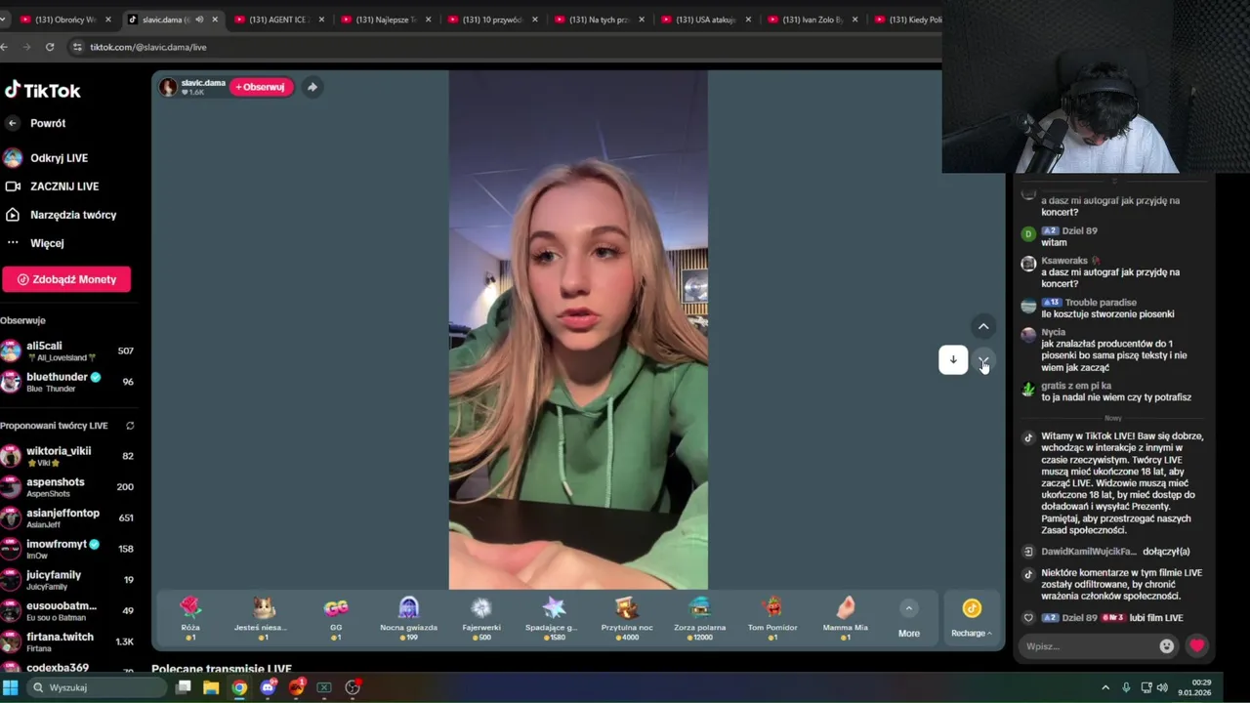This screenshot has width=1250, height=703.
Task: Expand More gifts
Action: tap(908, 619)
